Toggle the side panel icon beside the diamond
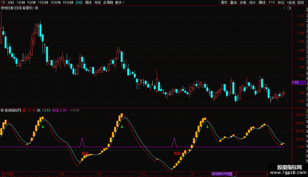Screen dimensions: 308x177 [x=289, y=8]
